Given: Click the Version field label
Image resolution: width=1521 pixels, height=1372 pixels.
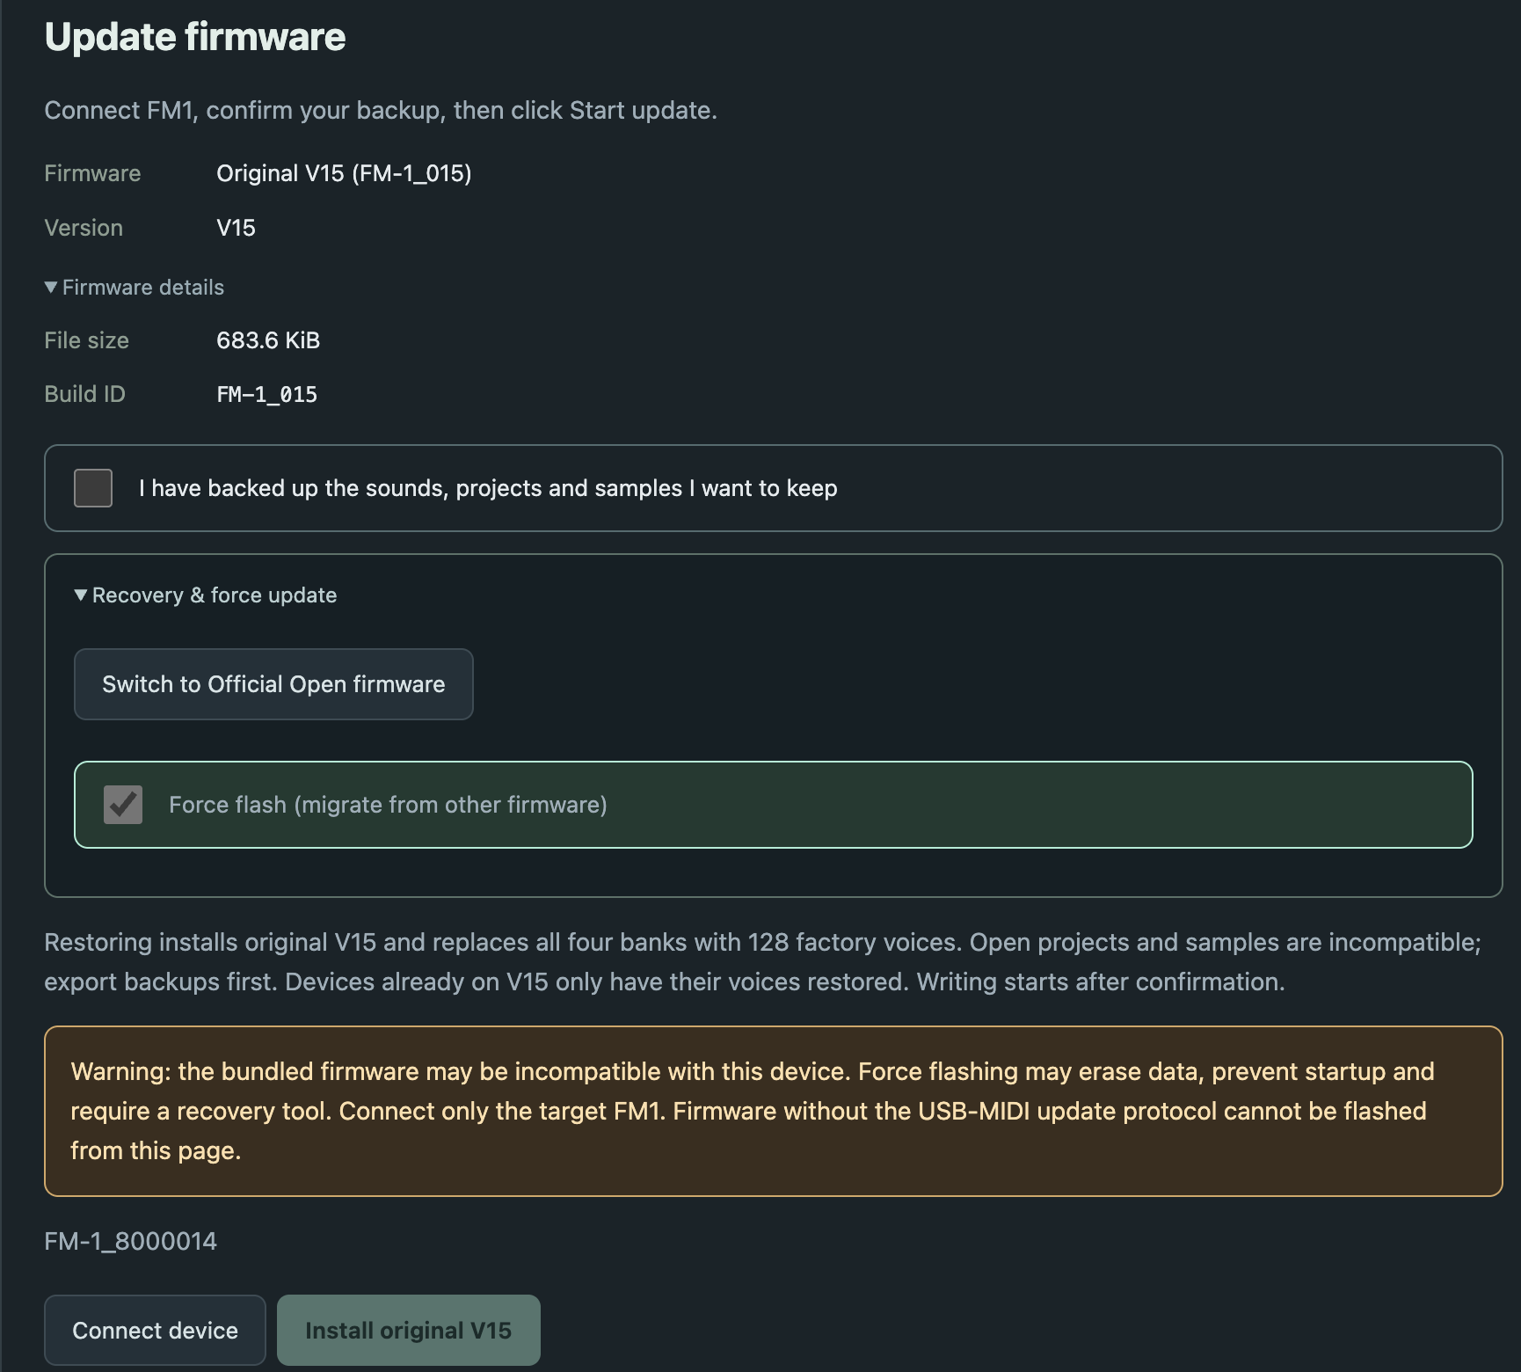Looking at the screenshot, I should (84, 228).
